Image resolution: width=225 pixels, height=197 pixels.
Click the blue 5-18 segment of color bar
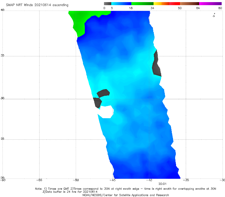121,4
